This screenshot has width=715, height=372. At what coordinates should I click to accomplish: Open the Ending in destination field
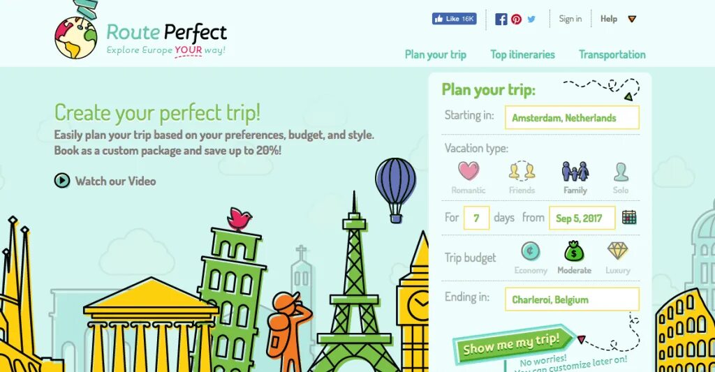point(572,299)
